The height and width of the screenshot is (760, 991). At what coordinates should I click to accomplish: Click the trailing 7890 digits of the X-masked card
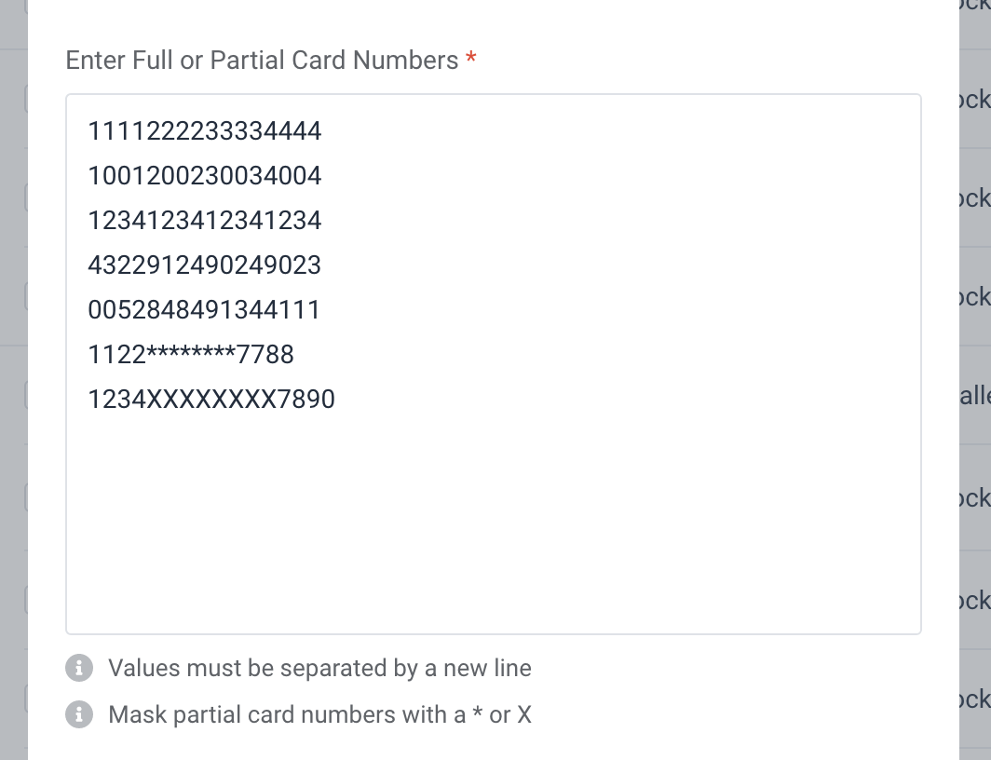pyautogui.click(x=305, y=400)
